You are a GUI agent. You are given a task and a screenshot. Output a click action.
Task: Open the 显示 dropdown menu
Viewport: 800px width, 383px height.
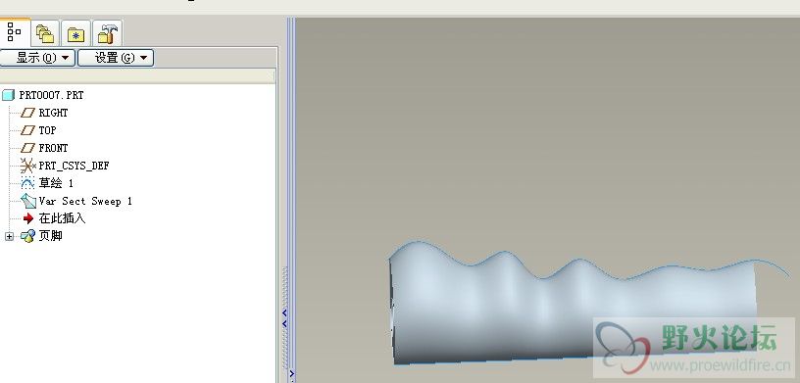(x=37, y=58)
